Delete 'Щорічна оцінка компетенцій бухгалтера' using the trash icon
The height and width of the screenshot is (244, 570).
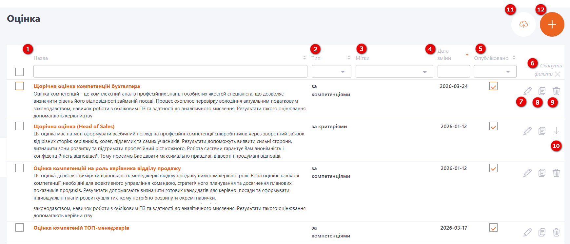[556, 91]
